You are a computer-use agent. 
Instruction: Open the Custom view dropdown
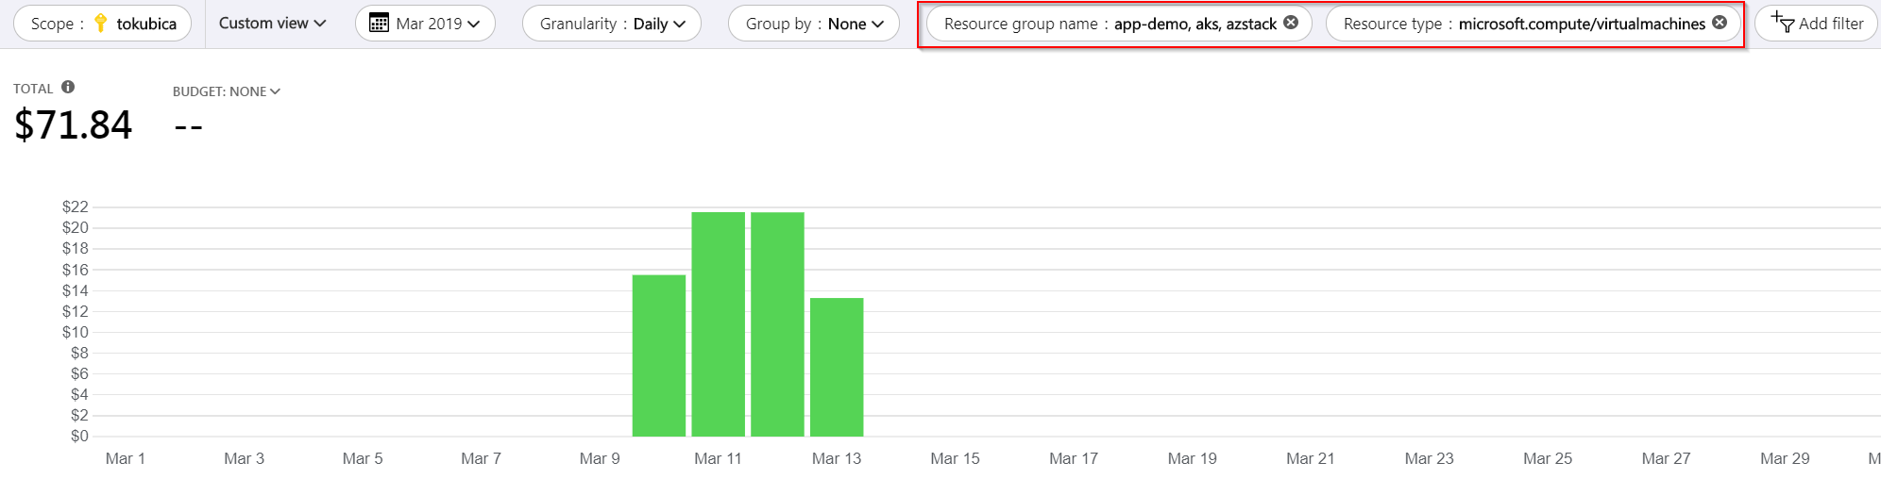pos(272,23)
